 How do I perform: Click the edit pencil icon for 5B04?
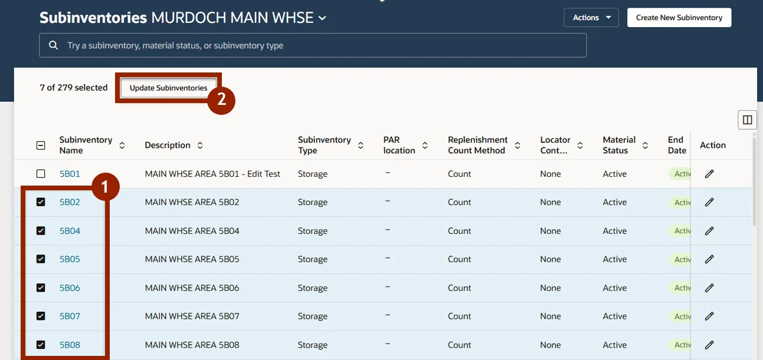point(709,231)
